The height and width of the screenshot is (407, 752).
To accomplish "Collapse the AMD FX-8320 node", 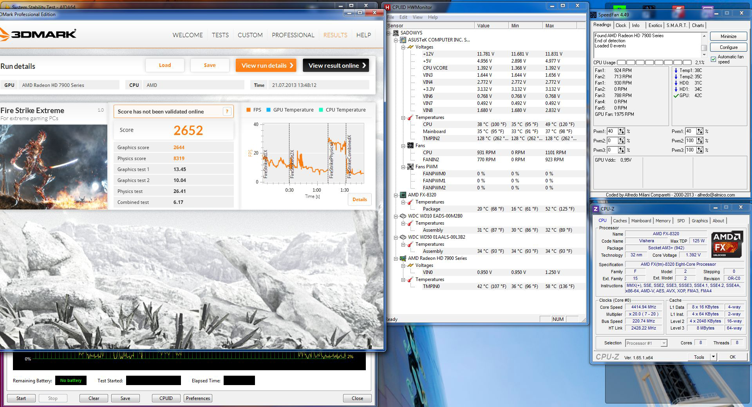I will [396, 195].
